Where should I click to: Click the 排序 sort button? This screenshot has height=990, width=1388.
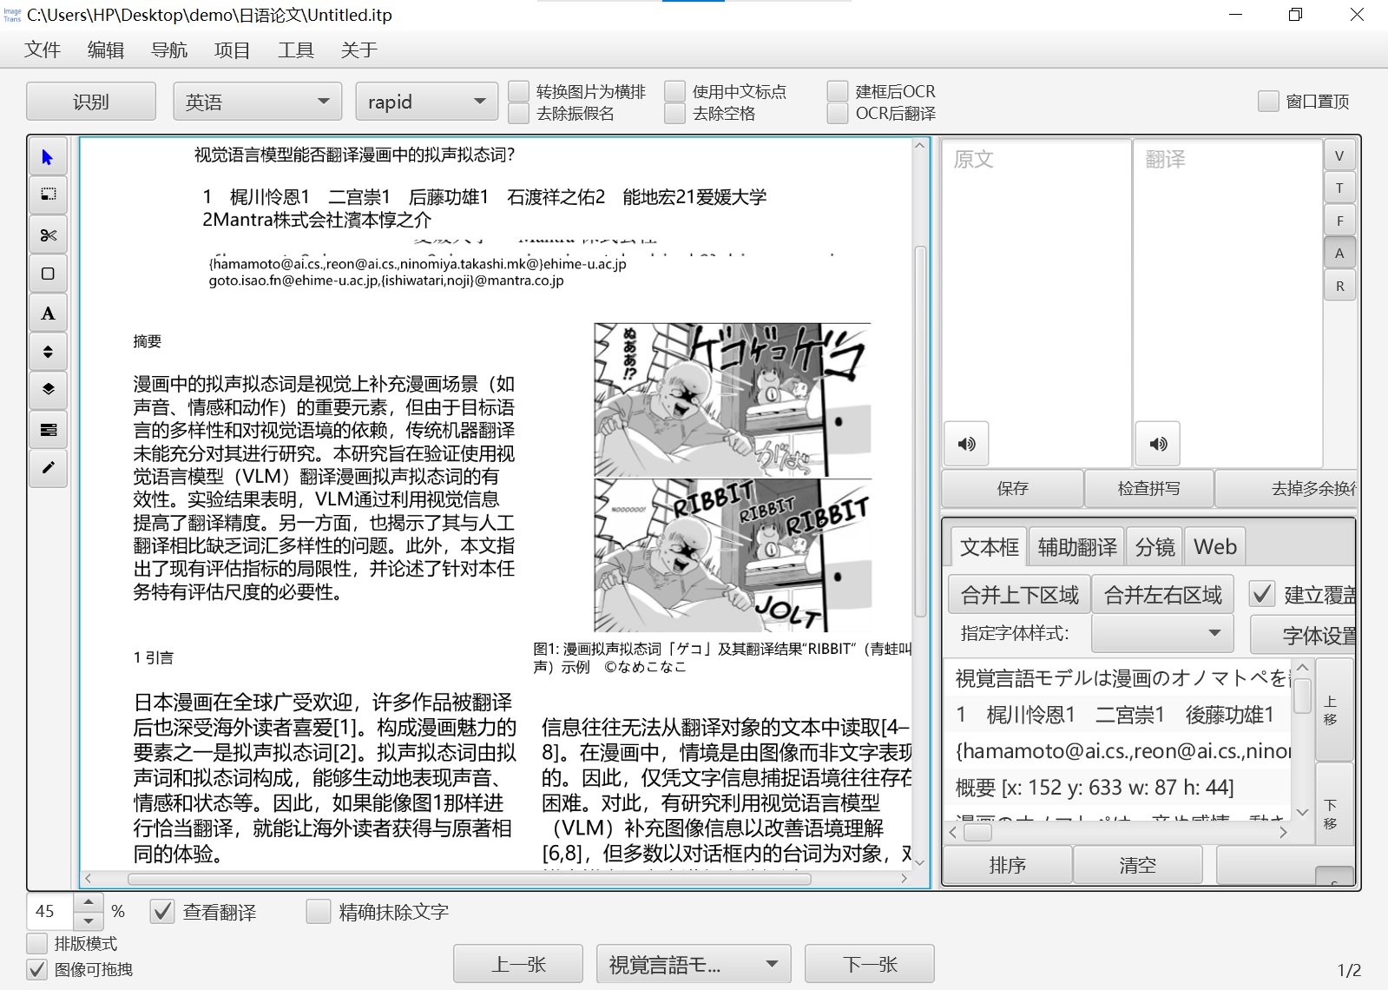(1007, 865)
